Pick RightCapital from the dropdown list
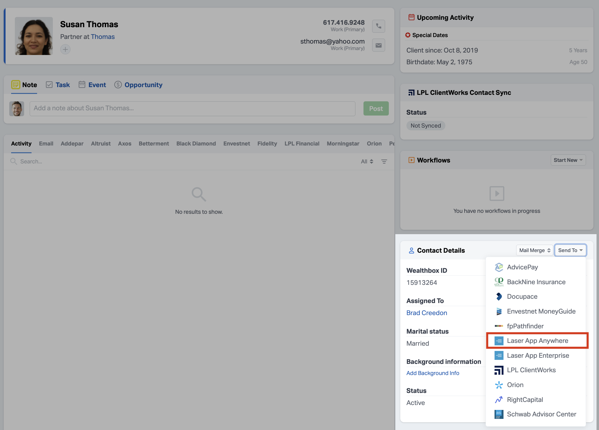Screen dimensions: 599x430 [x=525, y=400]
